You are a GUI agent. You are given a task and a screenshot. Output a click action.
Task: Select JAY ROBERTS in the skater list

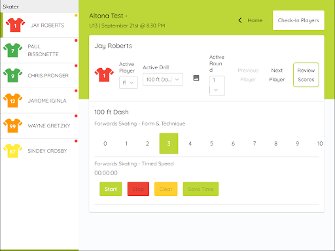click(x=40, y=25)
